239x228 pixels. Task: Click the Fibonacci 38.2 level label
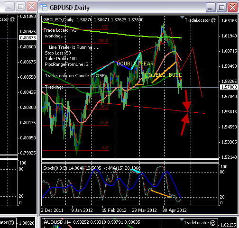tap(104, 107)
